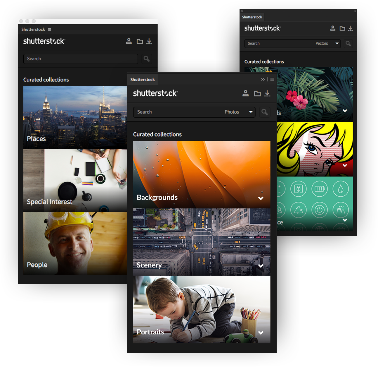
Task: Collapse center panel using double-arrow icon
Action: [263, 79]
